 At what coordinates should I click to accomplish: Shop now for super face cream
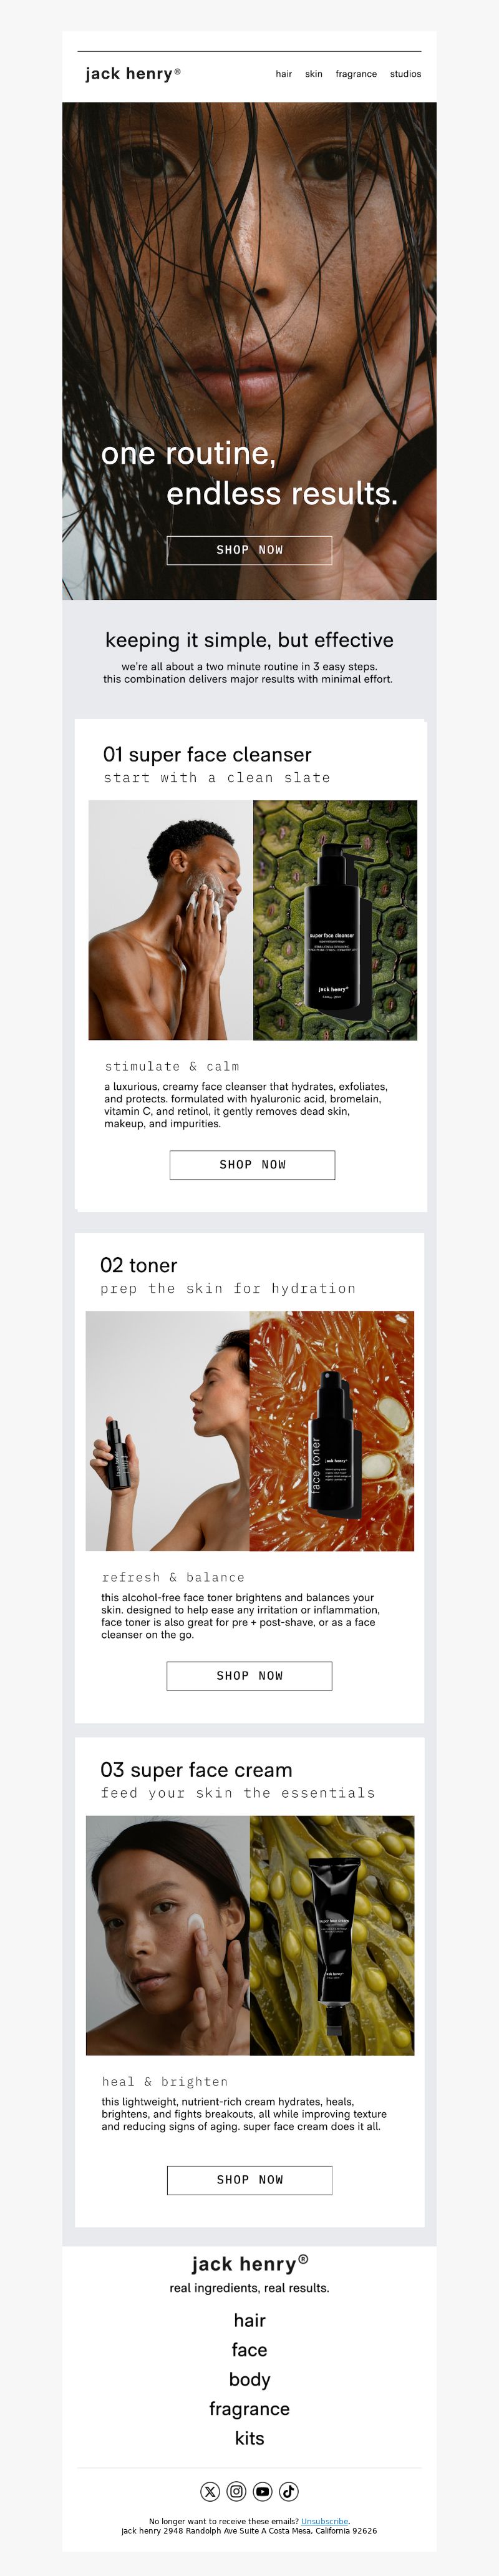(249, 2180)
